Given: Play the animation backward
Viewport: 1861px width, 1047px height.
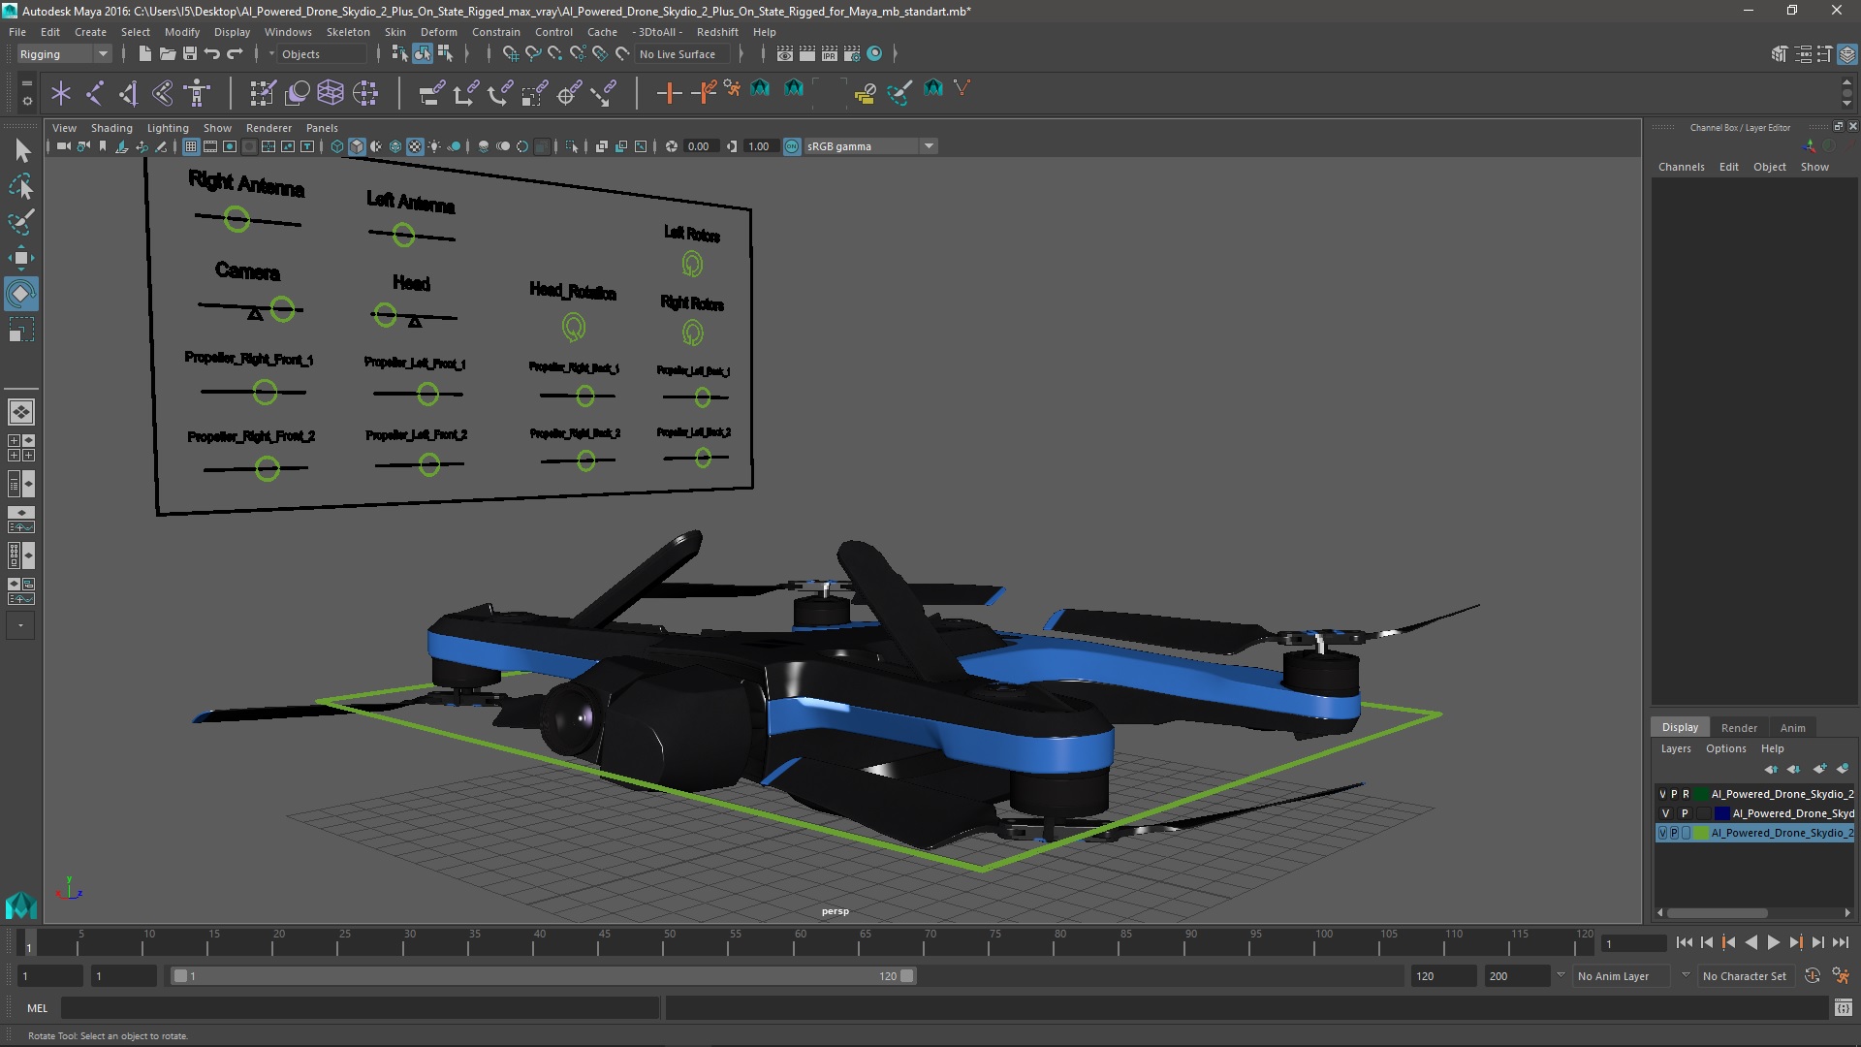Looking at the screenshot, I should pyautogui.click(x=1751, y=942).
